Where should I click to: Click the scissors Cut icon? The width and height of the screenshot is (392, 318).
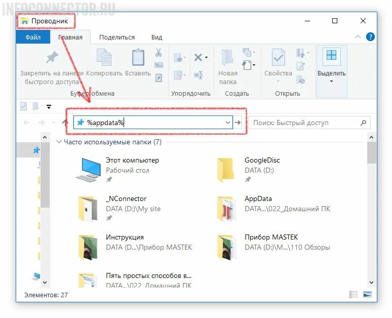pyautogui.click(x=158, y=53)
